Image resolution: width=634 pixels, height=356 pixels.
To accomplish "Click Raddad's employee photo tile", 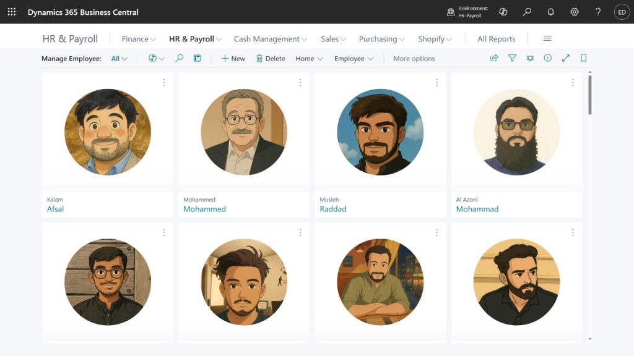I will tap(380, 132).
